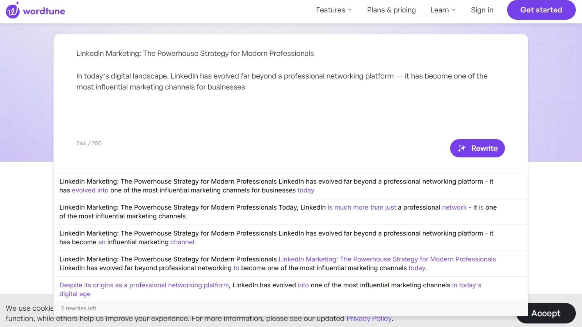Open the Learn menu

[x=440, y=10]
